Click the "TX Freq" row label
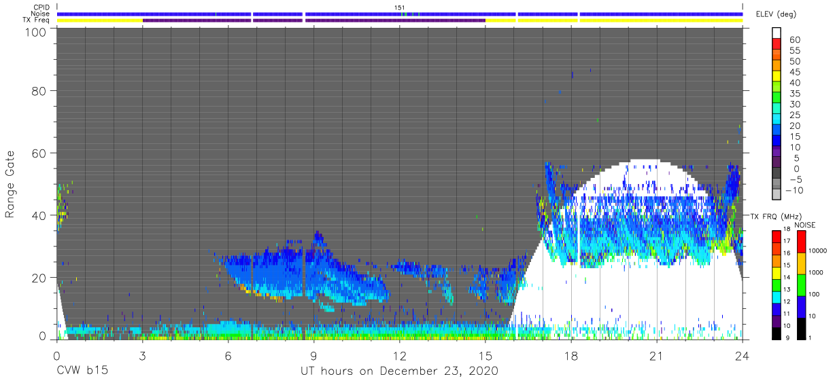This screenshot has height=385, width=835. [x=37, y=20]
